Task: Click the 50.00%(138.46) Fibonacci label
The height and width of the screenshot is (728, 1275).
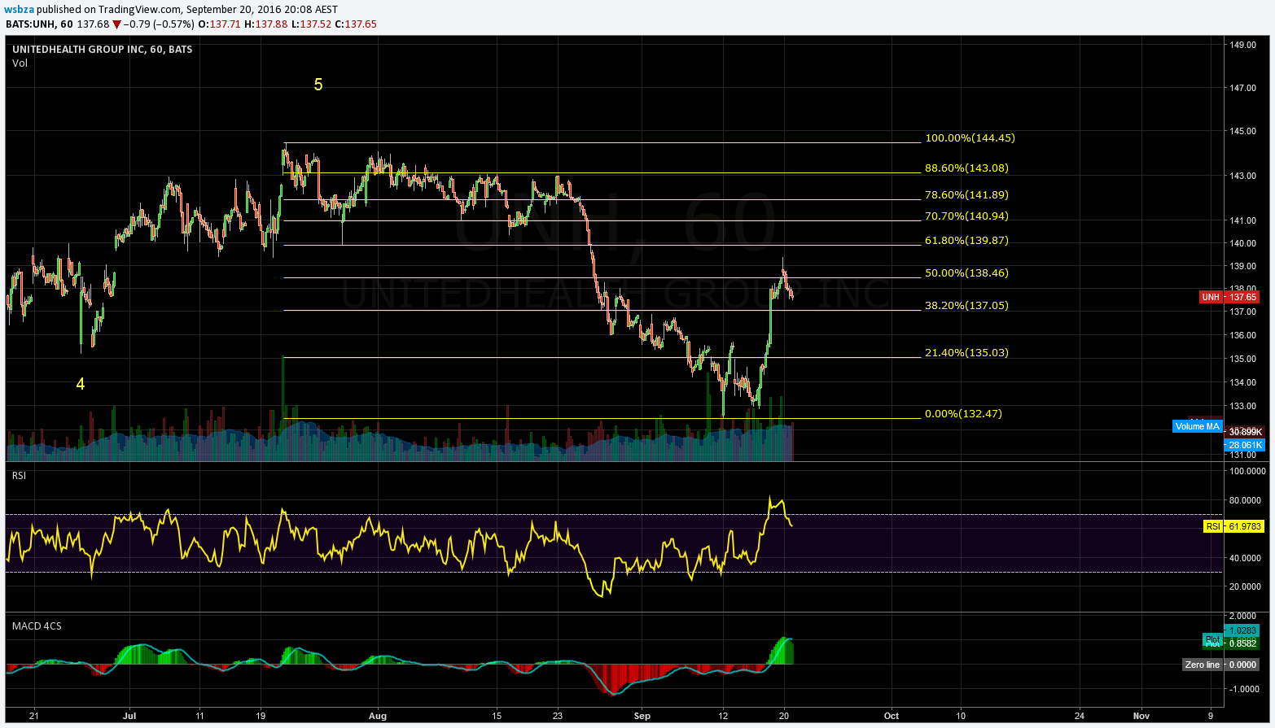Action: (967, 273)
